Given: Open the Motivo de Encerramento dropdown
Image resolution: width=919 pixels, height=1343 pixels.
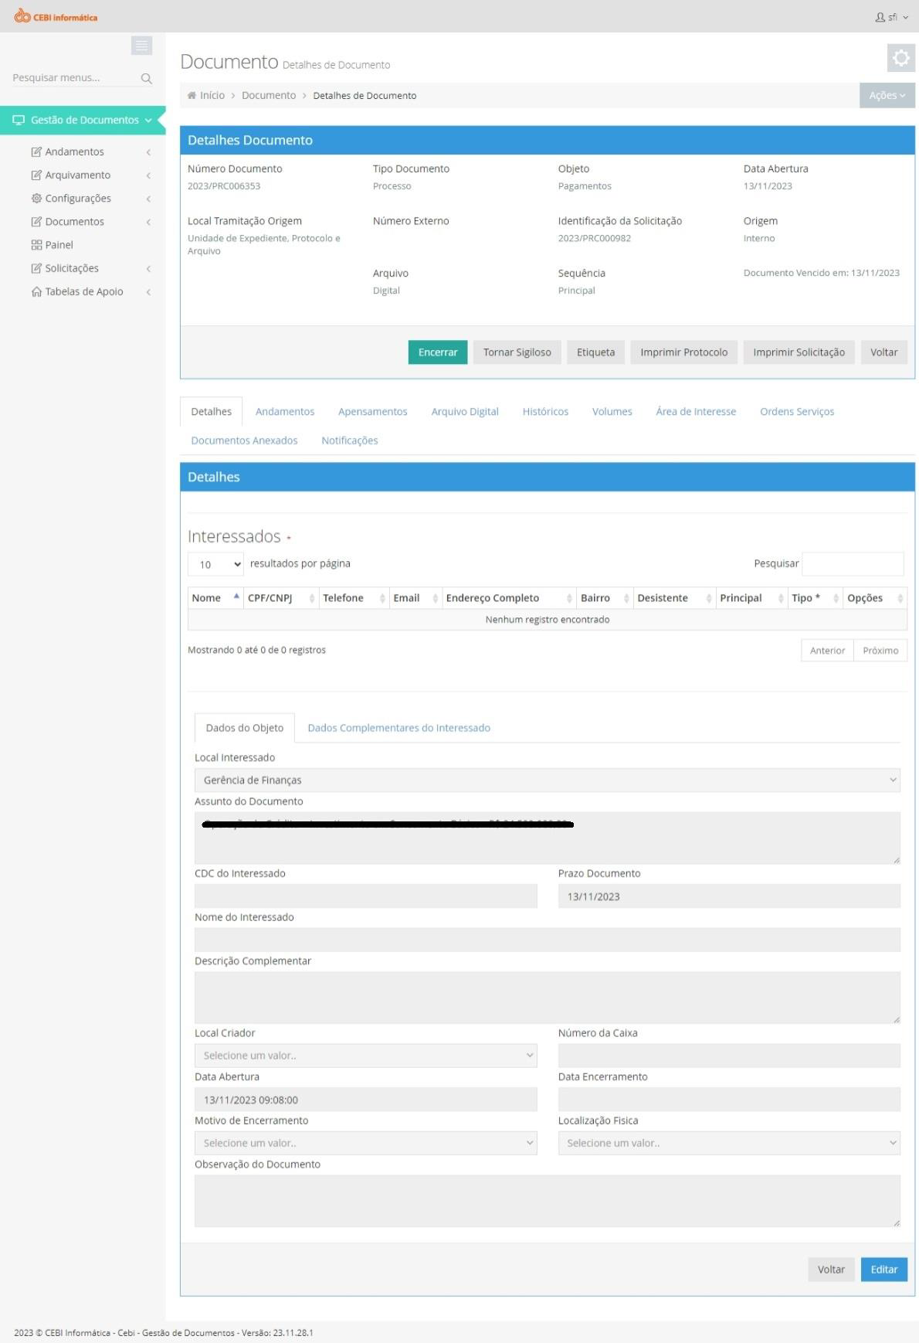Looking at the screenshot, I should tap(366, 1143).
